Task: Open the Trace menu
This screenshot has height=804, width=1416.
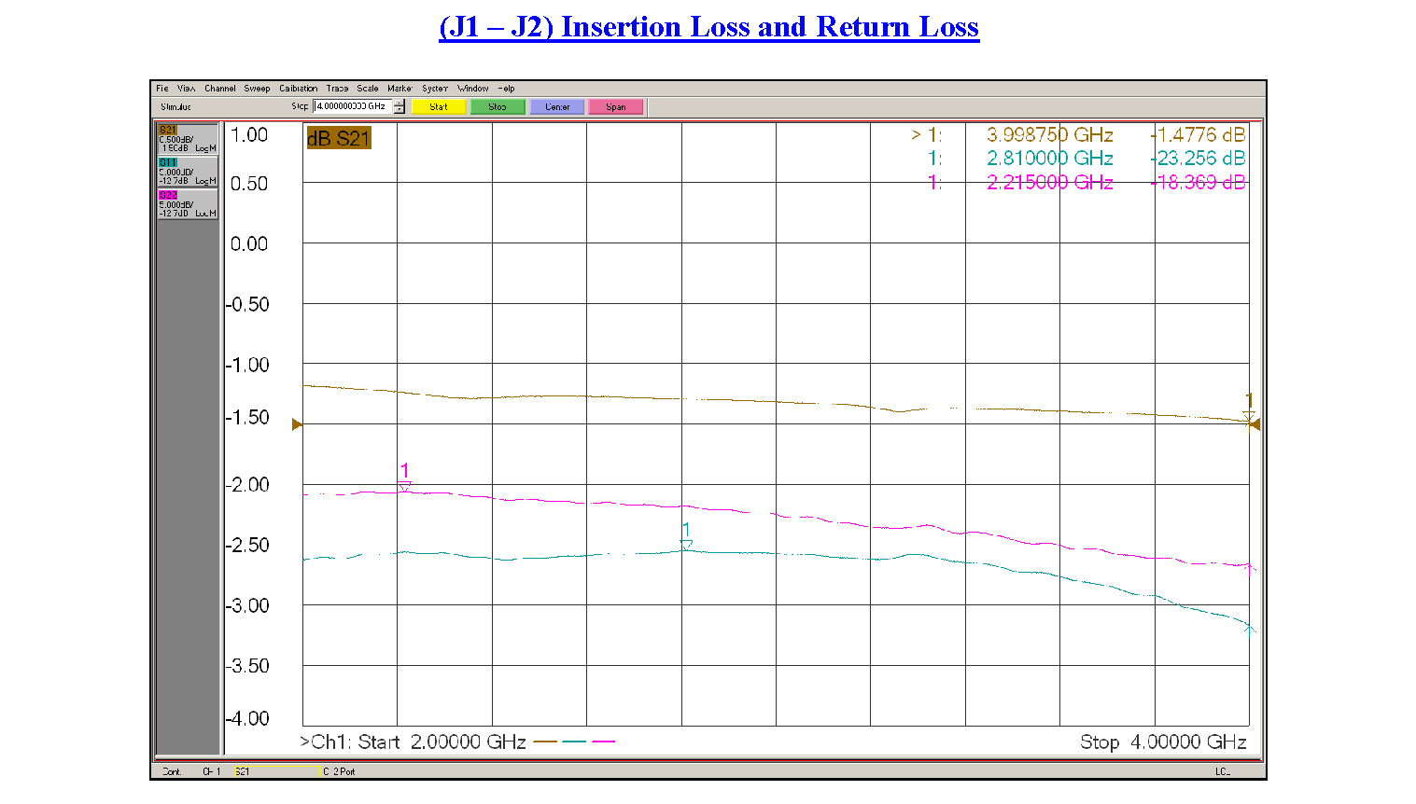Action: [337, 89]
